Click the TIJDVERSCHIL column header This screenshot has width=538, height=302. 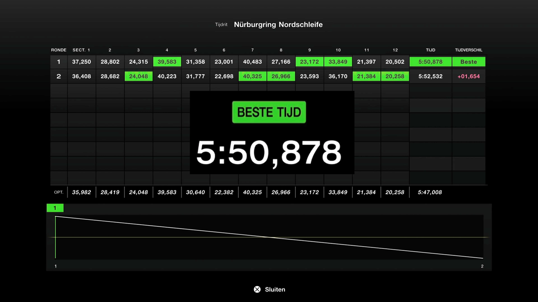point(469,50)
